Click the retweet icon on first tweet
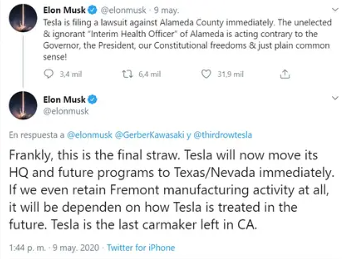The image size is (344, 259). click(x=128, y=74)
